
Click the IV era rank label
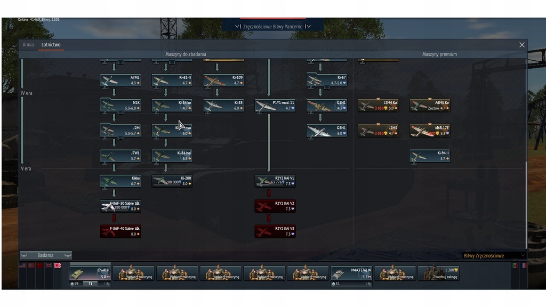click(x=27, y=93)
